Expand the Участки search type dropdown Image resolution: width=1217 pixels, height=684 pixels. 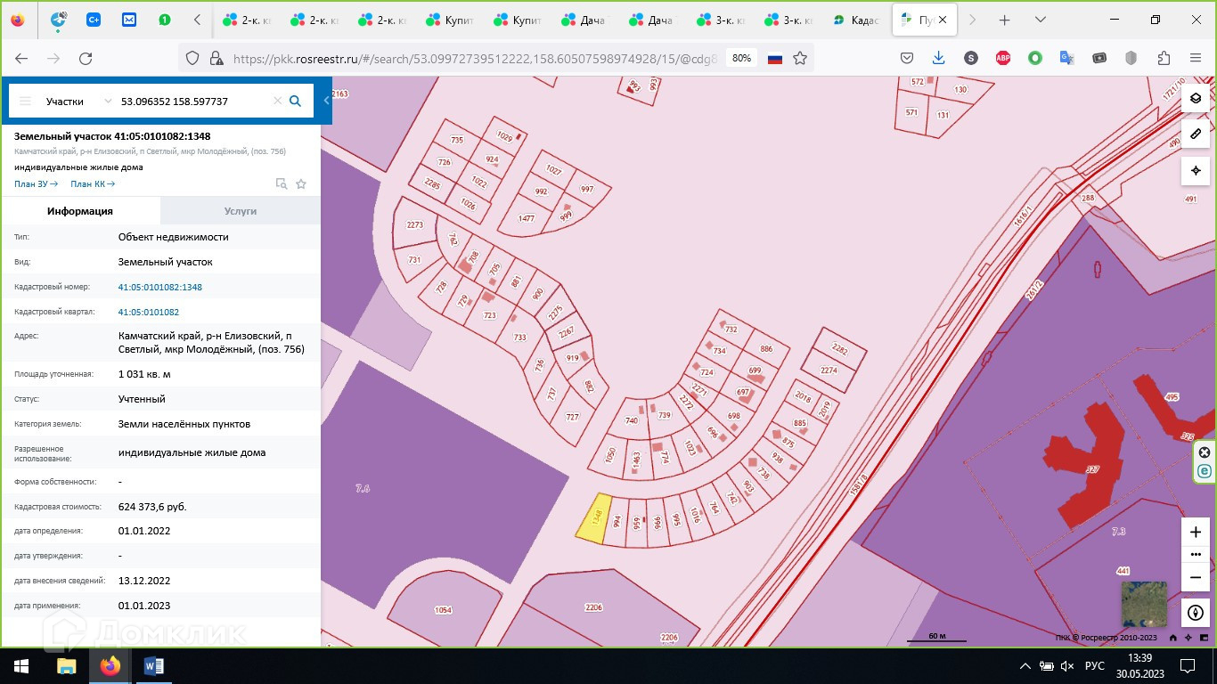click(108, 102)
